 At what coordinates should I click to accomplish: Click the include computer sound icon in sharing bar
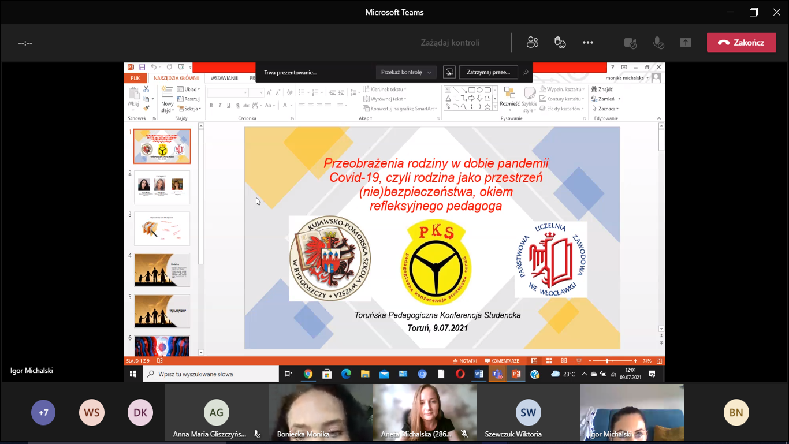tap(449, 72)
